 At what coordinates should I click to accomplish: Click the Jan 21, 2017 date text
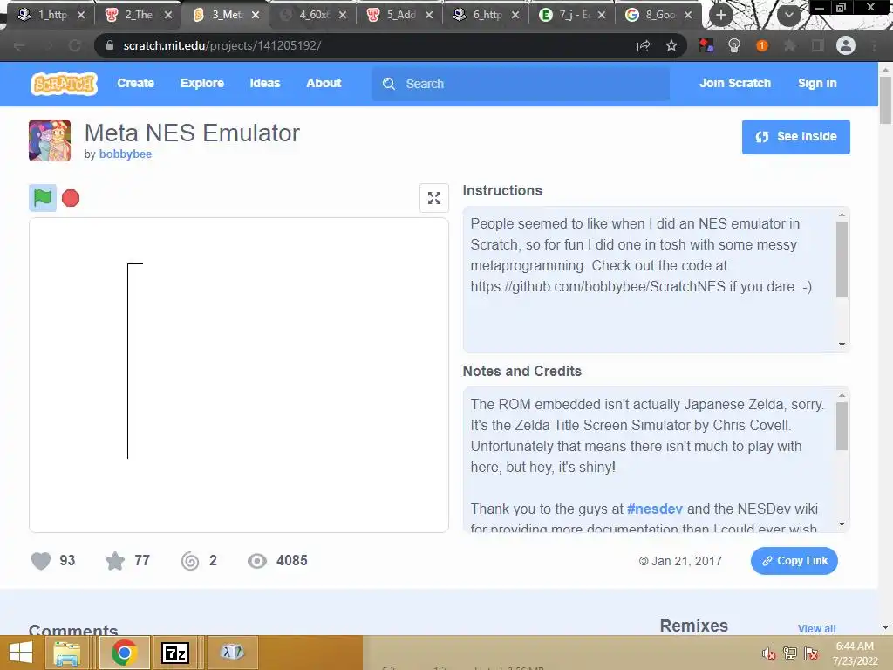coord(686,561)
